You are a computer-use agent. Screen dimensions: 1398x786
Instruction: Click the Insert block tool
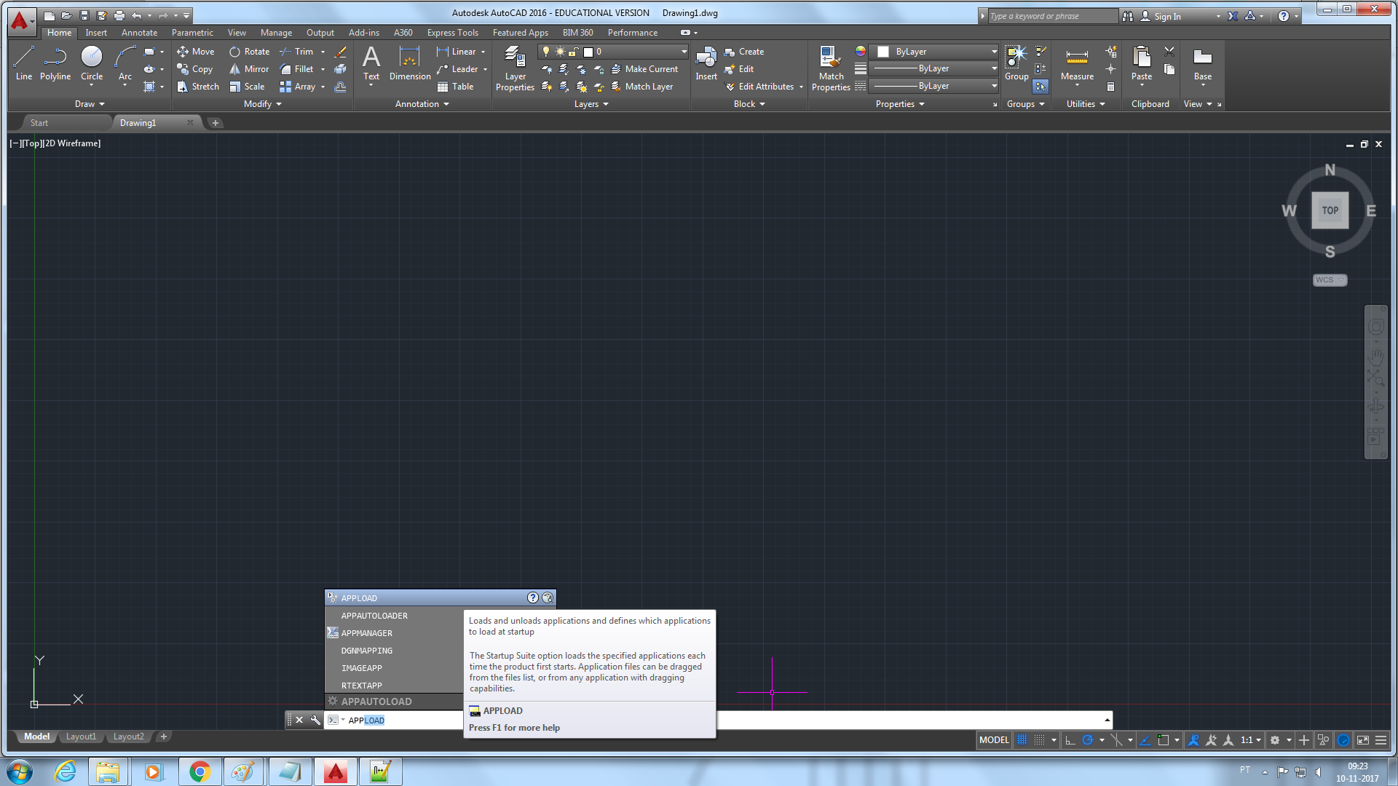706,63
